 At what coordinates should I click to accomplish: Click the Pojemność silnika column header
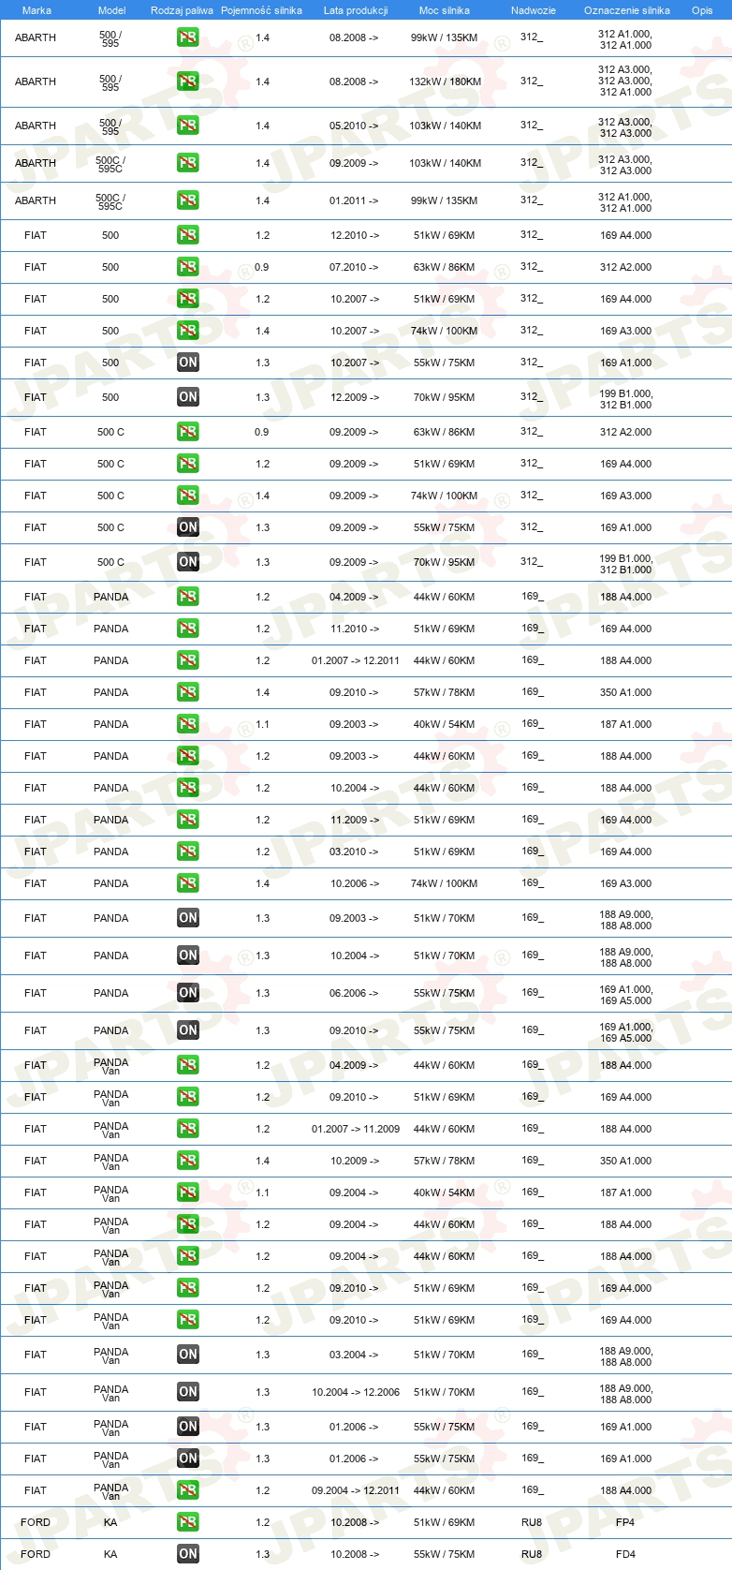(262, 10)
